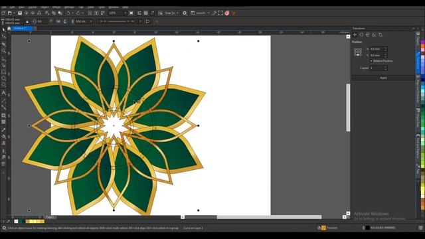Select the Interactive Fill bucket tool
The image size is (425, 239).
3,136
